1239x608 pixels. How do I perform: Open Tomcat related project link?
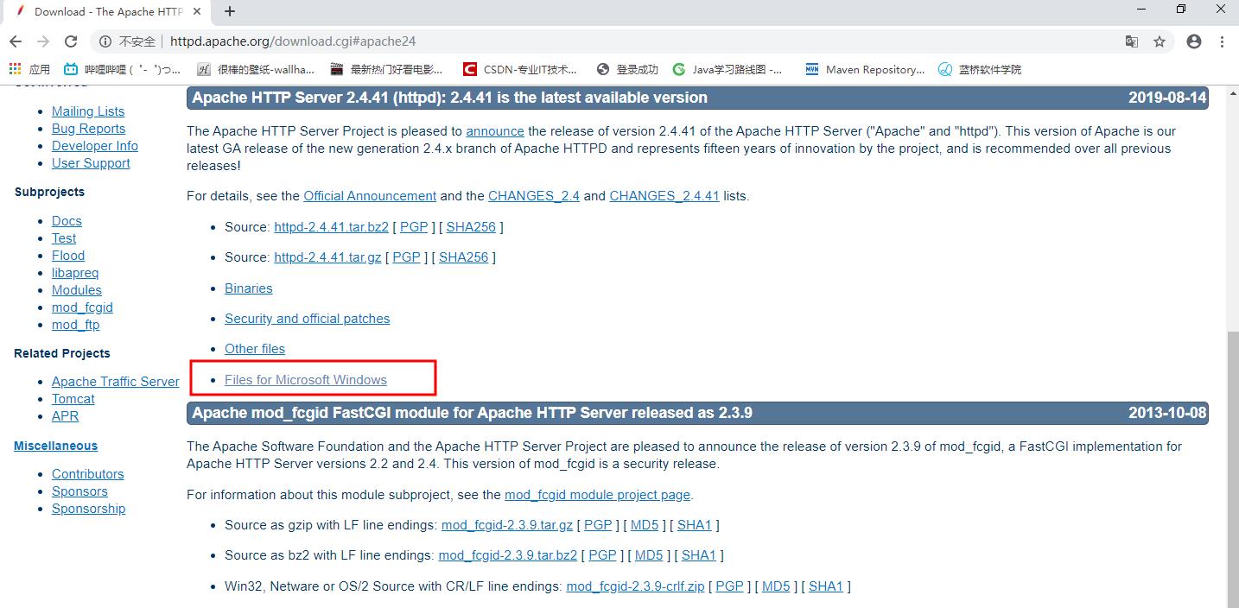click(x=73, y=399)
